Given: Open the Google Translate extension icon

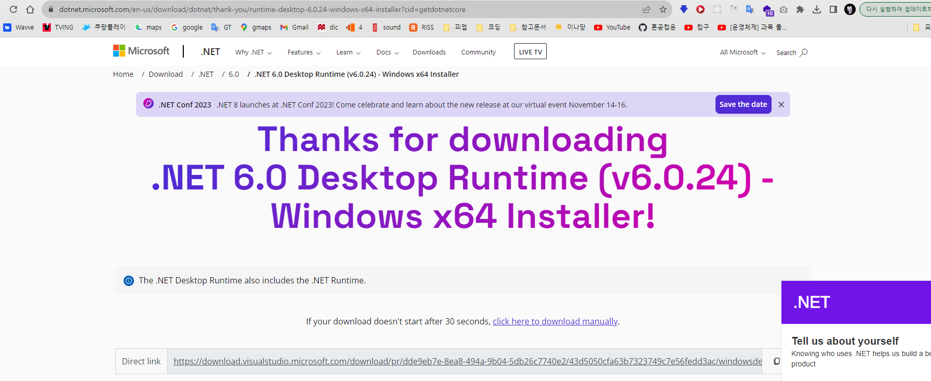Looking at the screenshot, I should 750,9.
